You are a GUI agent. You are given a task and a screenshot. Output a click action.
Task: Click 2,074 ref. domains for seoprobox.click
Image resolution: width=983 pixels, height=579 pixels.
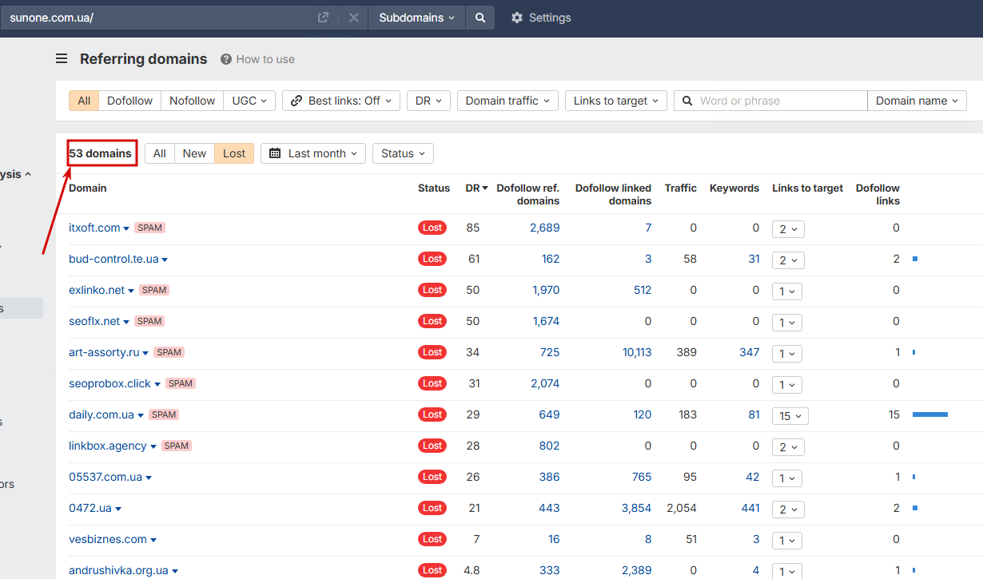point(545,383)
